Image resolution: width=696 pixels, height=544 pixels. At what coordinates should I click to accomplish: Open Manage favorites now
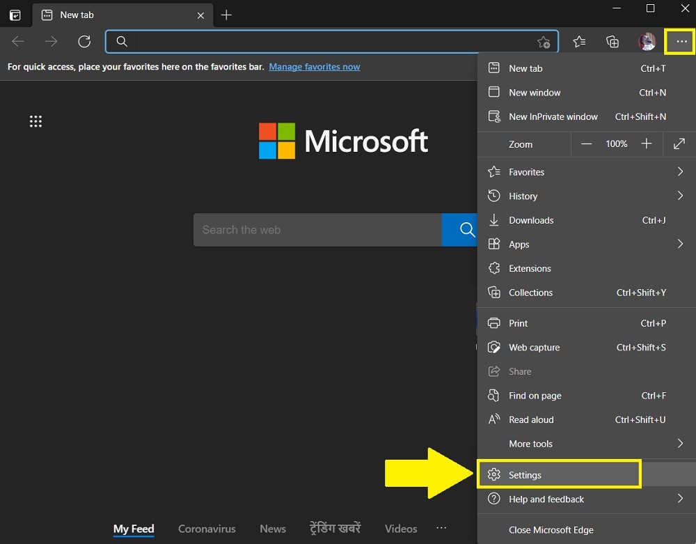pos(314,66)
